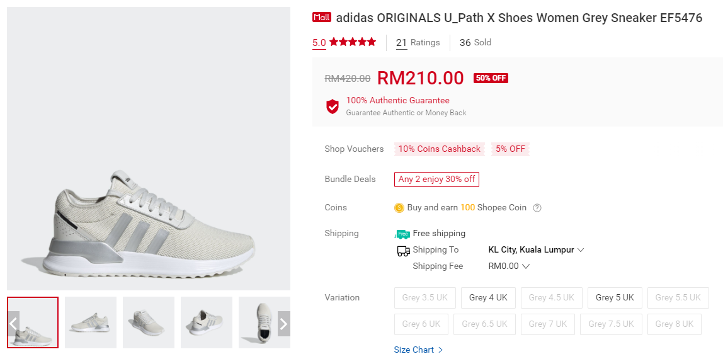Click the gold Shopee coin icon

[399, 208]
